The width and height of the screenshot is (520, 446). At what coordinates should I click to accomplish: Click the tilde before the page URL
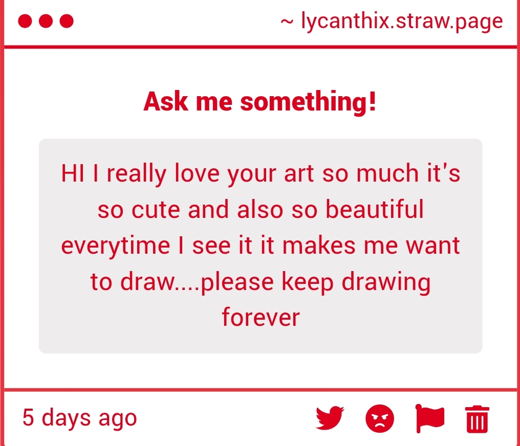287,21
